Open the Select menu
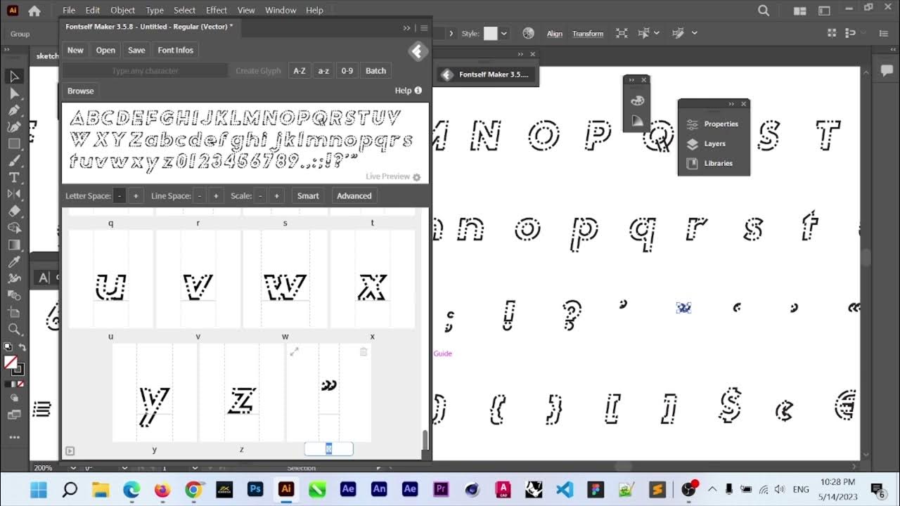The image size is (900, 506). coord(185,10)
